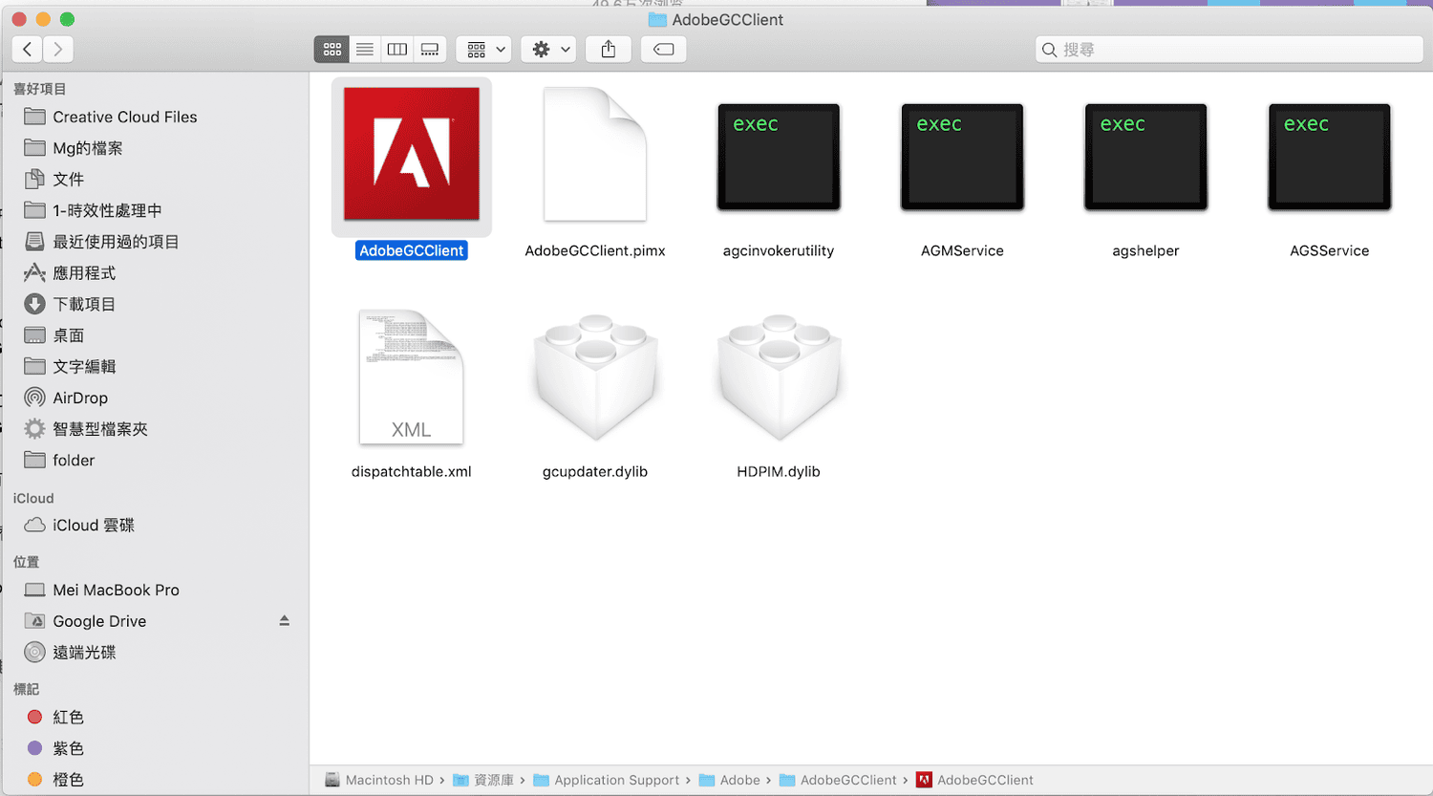Select the agcinvokerutility exec icon
This screenshot has height=796, width=1433.
pos(779,157)
